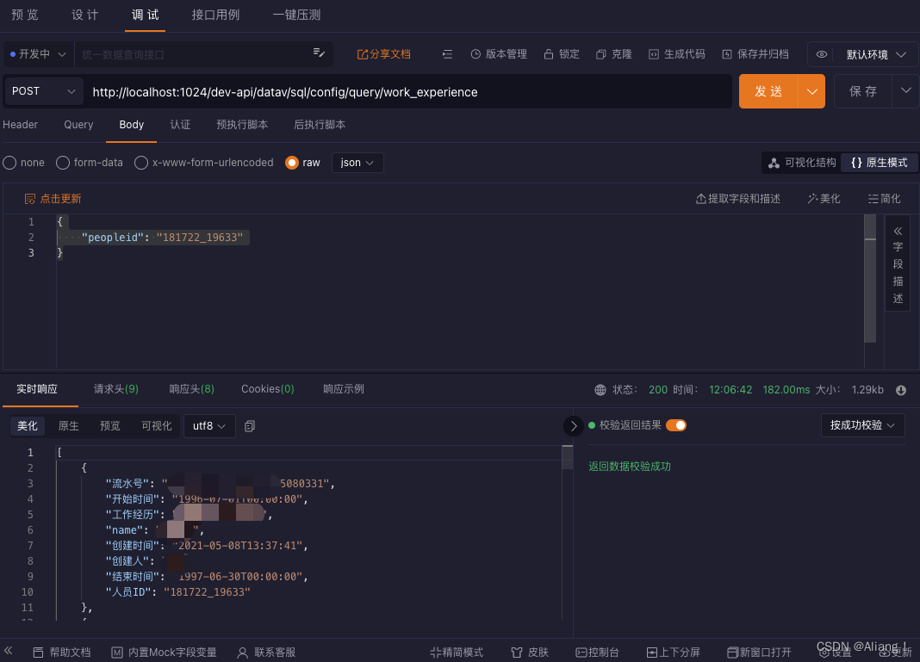This screenshot has width=920, height=662.
Task: Open 版本管理 version management
Action: [x=499, y=53]
